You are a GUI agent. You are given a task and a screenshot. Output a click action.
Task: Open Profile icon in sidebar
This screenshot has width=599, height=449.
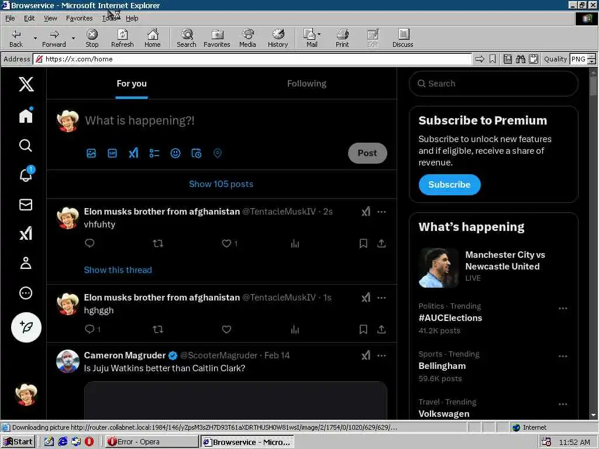(26, 263)
